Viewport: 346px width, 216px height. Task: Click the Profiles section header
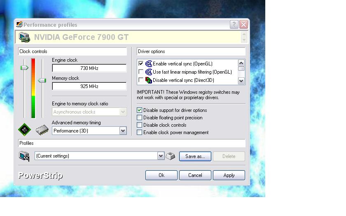point(131,143)
